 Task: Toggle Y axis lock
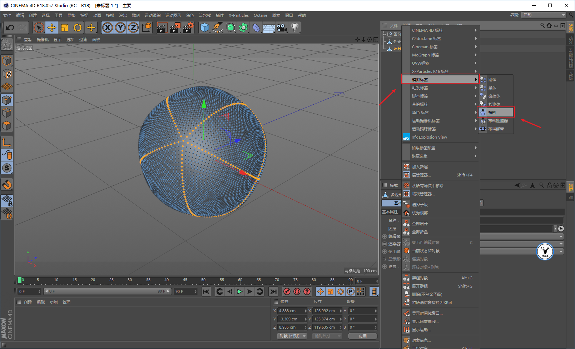tap(120, 28)
